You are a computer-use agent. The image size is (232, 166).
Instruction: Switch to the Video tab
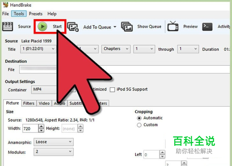click(44, 103)
